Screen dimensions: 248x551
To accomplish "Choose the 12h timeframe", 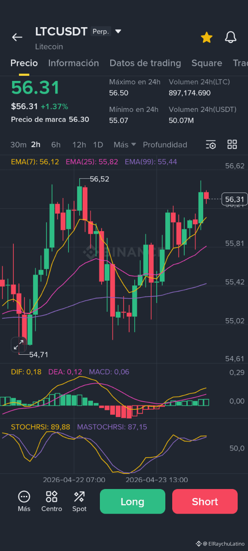I will [79, 145].
